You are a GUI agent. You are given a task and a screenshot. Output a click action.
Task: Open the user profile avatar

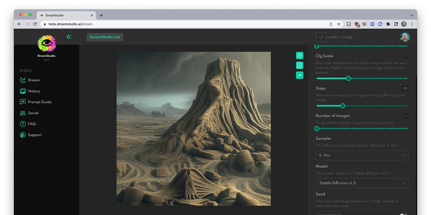405,37
